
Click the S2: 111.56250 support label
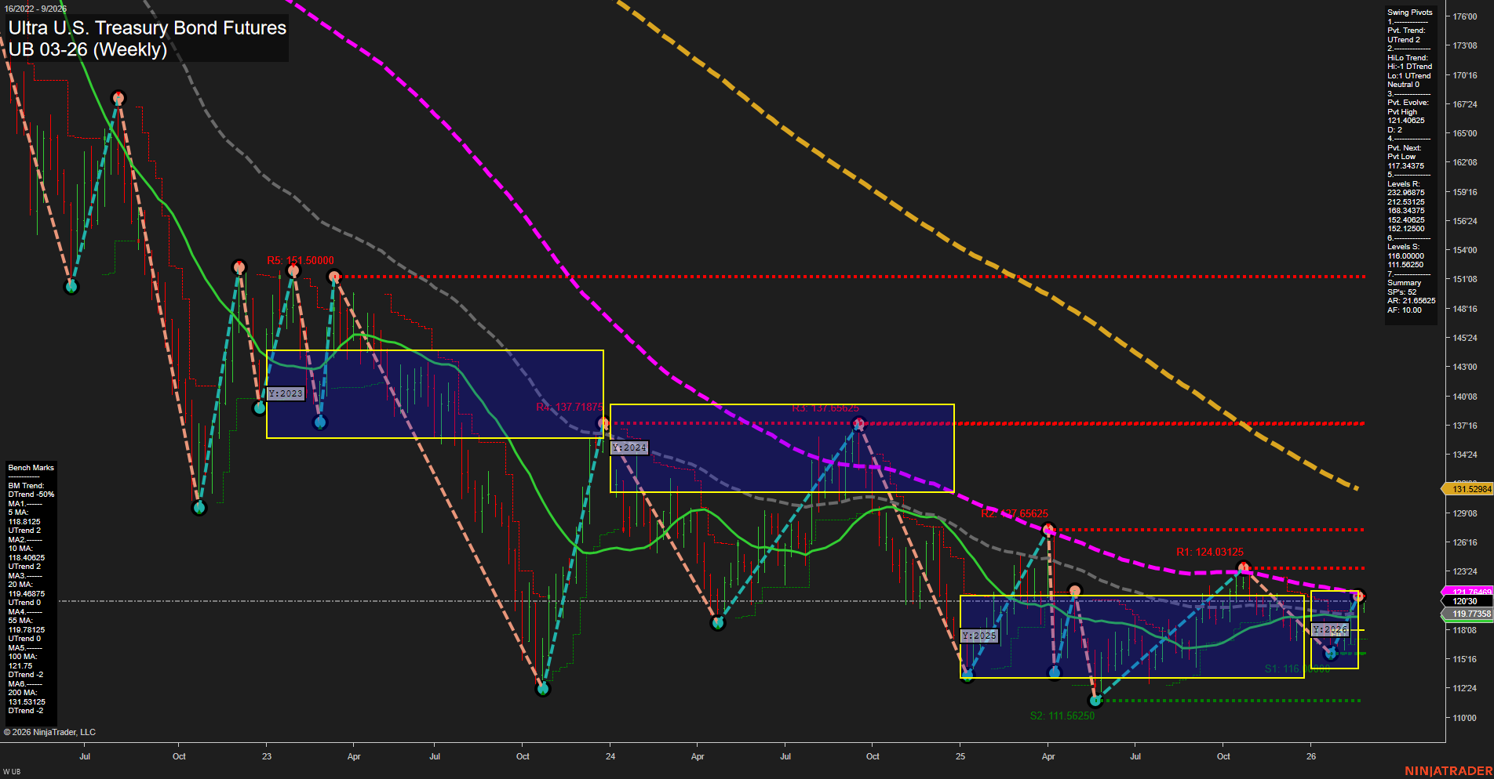tap(1062, 716)
